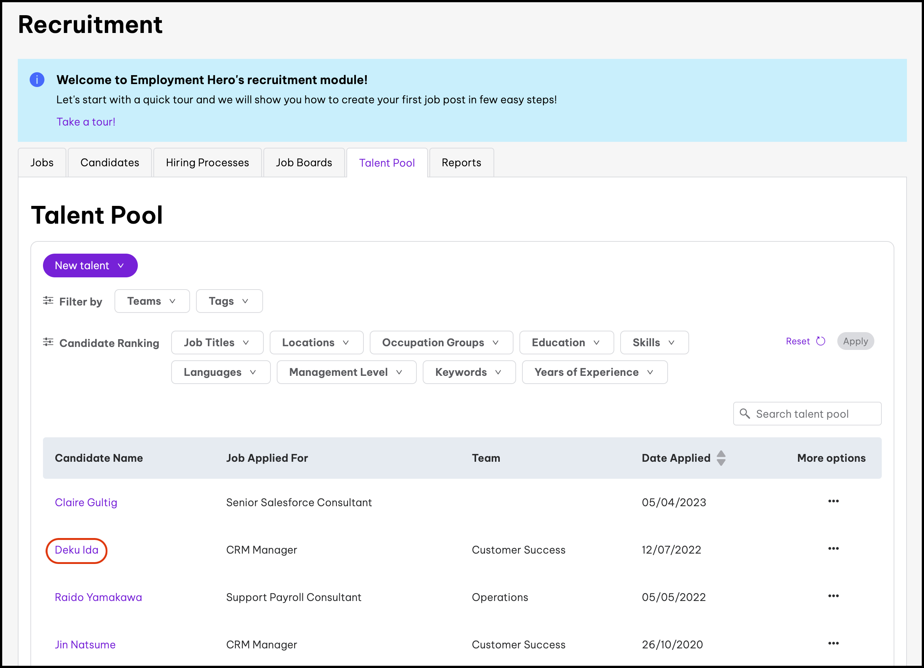
Task: Open more options for Claire Gultig
Action: click(833, 501)
